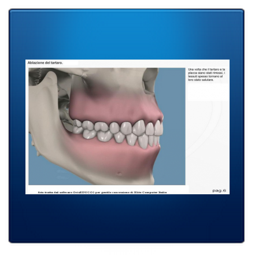The height and width of the screenshot is (255, 255).
Task: Click the OrisEDUCO software credit caption
Action: point(102,192)
